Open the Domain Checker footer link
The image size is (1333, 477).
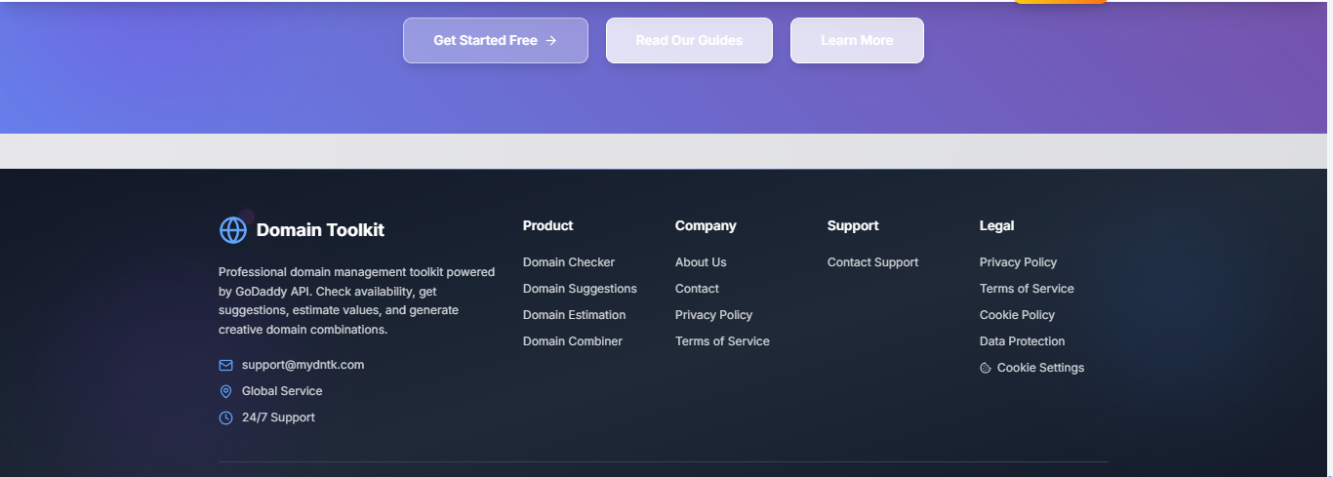[x=569, y=262]
